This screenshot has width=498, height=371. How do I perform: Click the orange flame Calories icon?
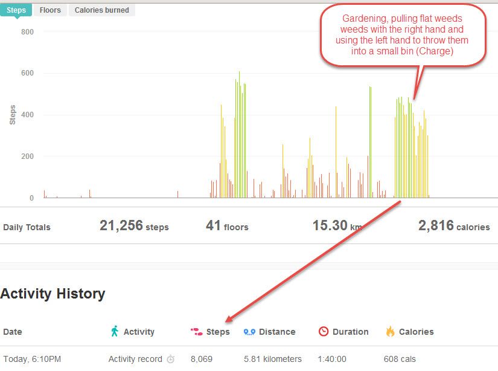[391, 331]
